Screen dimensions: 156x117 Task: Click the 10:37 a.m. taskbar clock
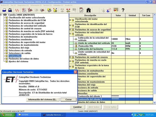[x=150, y=115]
